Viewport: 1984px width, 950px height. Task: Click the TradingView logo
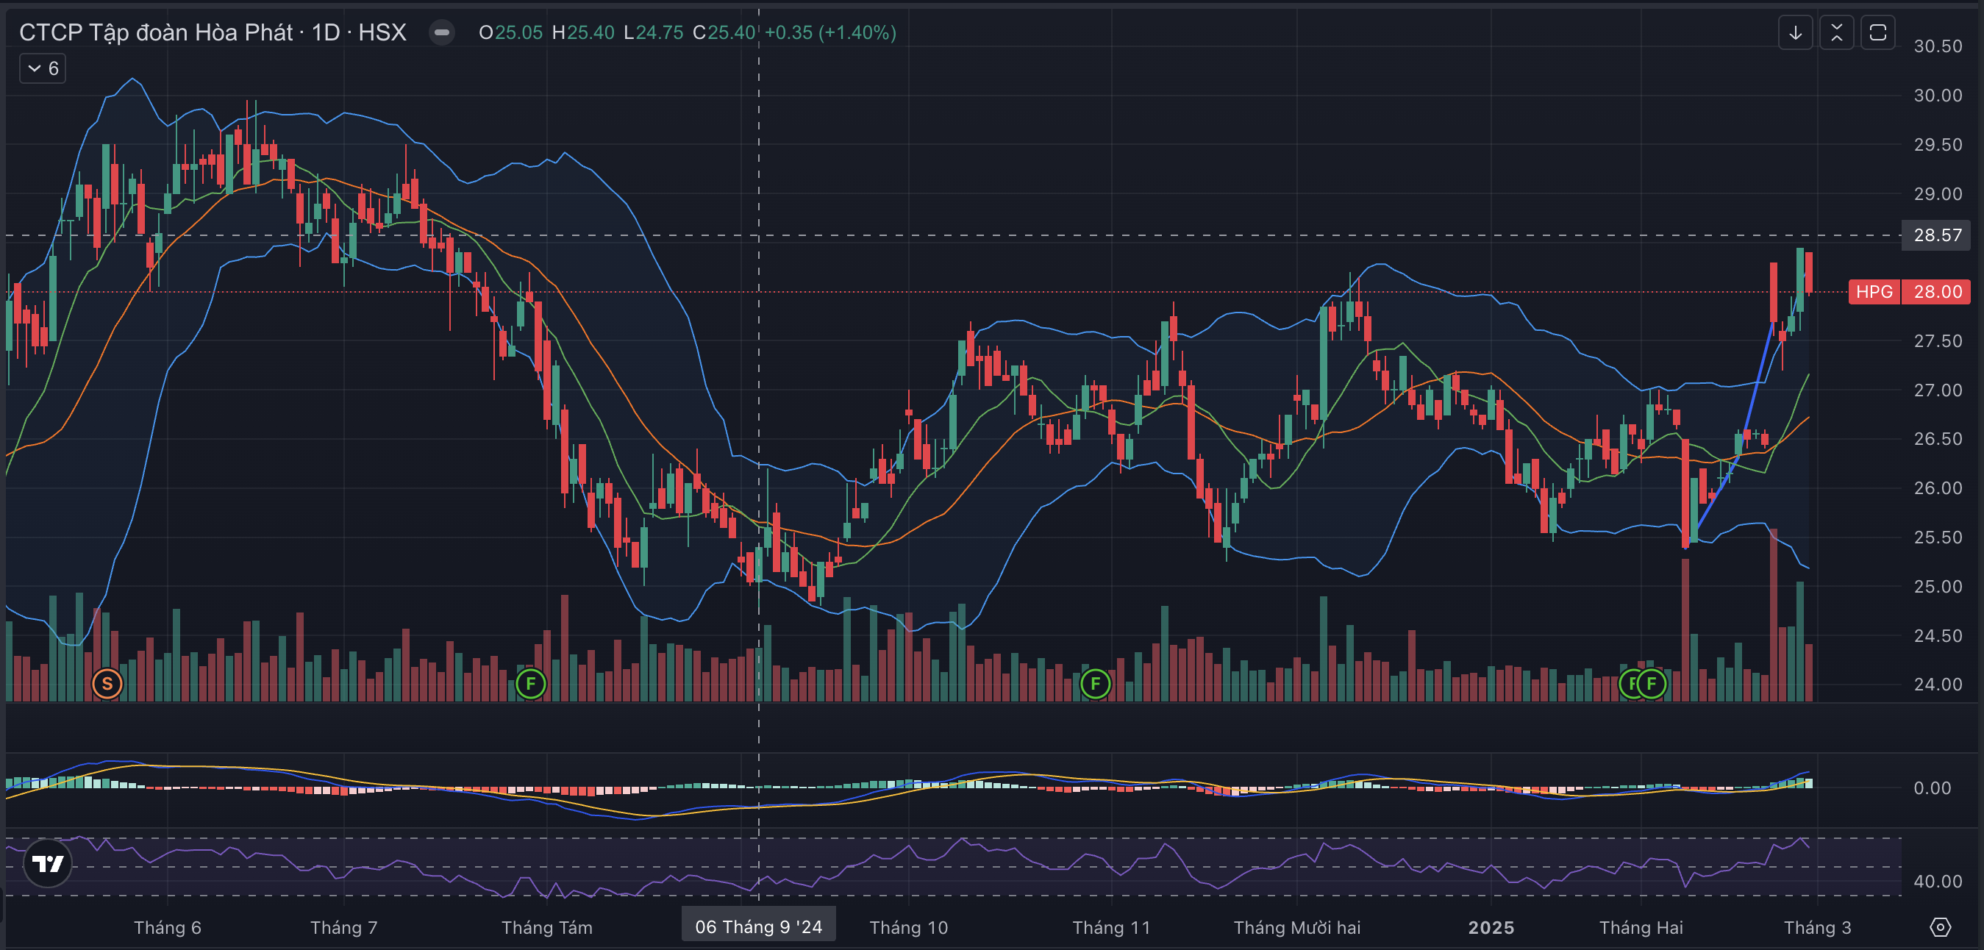coord(48,863)
